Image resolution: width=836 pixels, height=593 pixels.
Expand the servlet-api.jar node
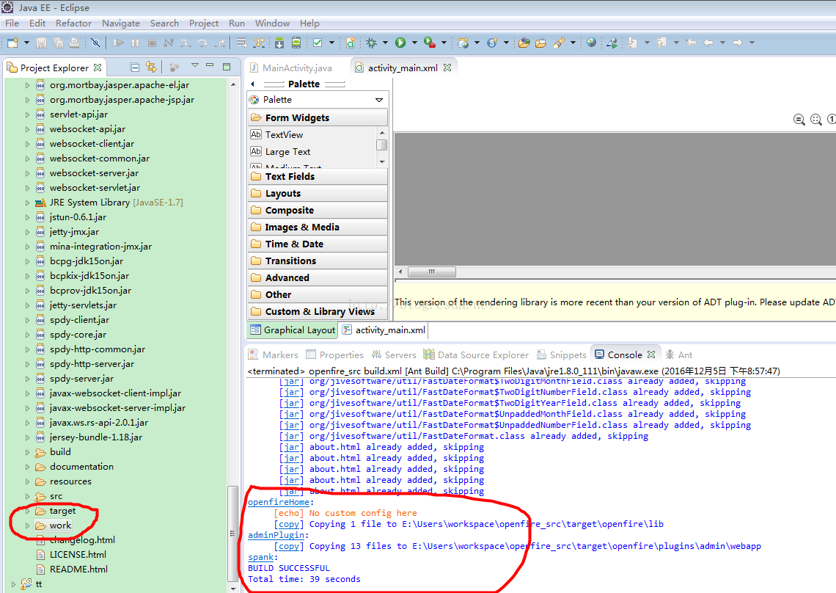pos(27,114)
